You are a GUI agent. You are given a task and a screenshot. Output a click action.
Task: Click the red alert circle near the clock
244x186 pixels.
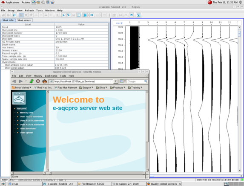click(x=210, y=2)
